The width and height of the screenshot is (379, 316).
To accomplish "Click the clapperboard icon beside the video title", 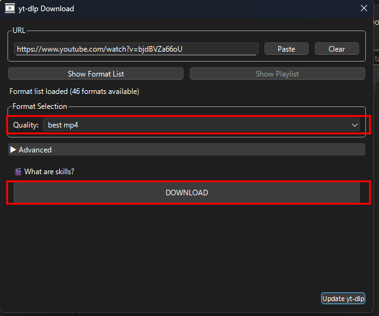I will point(18,172).
